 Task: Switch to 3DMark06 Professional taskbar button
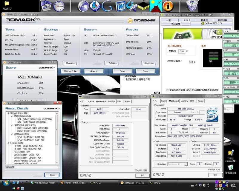point(133,183)
